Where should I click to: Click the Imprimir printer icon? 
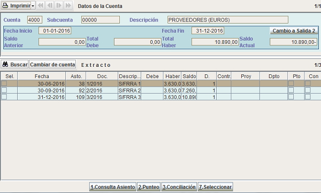(x=5, y=5)
